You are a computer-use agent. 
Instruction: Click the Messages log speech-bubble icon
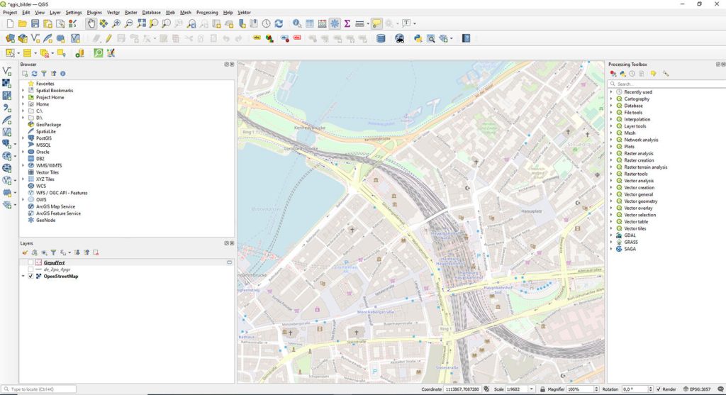coord(719,389)
